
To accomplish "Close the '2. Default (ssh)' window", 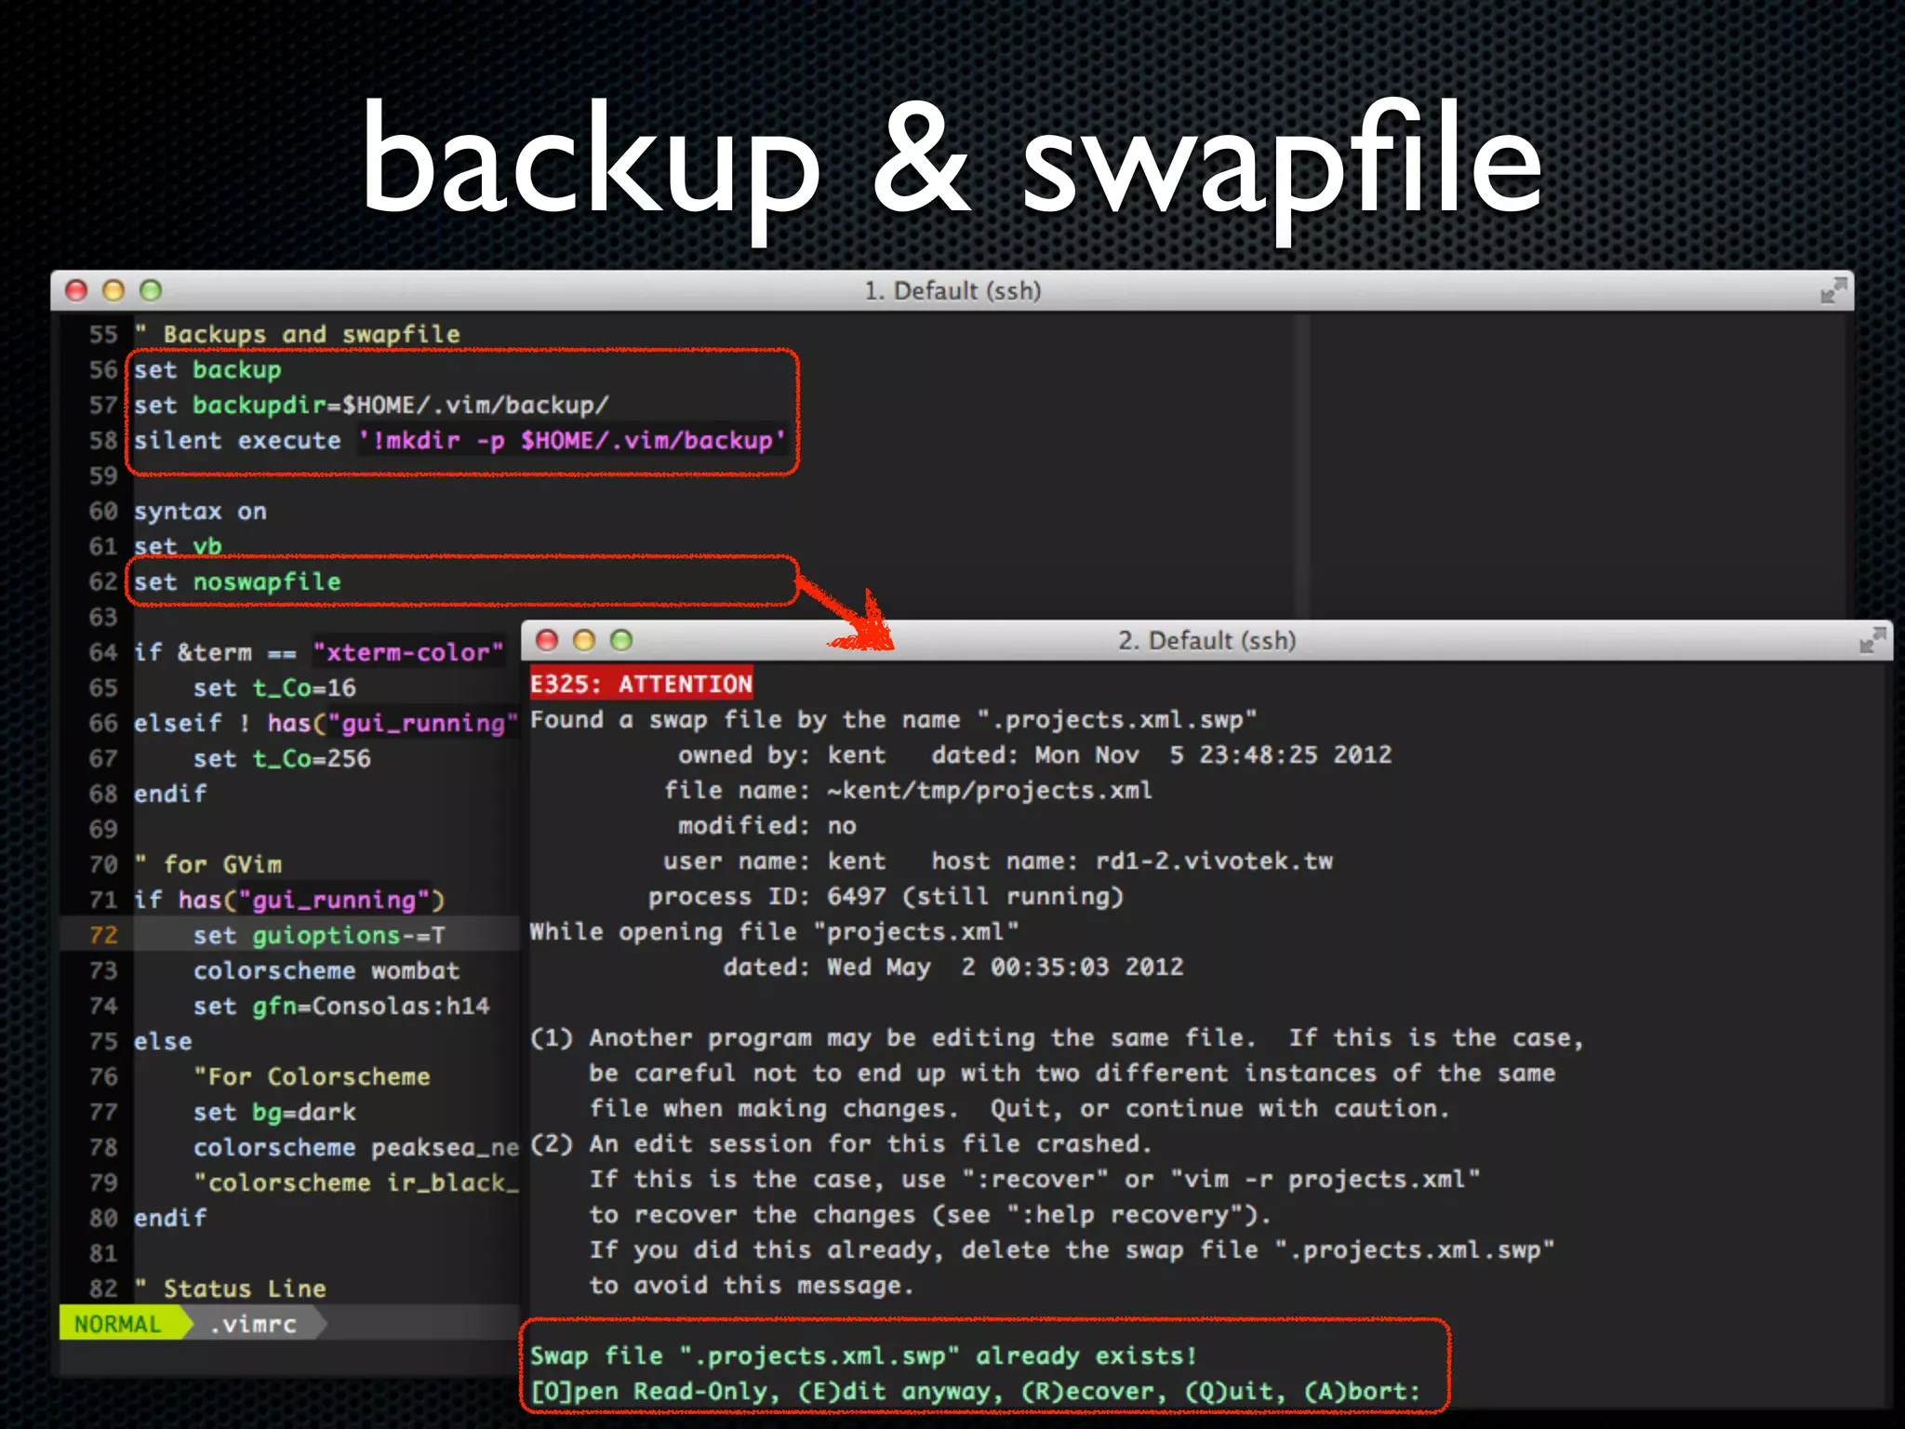I will click(x=548, y=640).
